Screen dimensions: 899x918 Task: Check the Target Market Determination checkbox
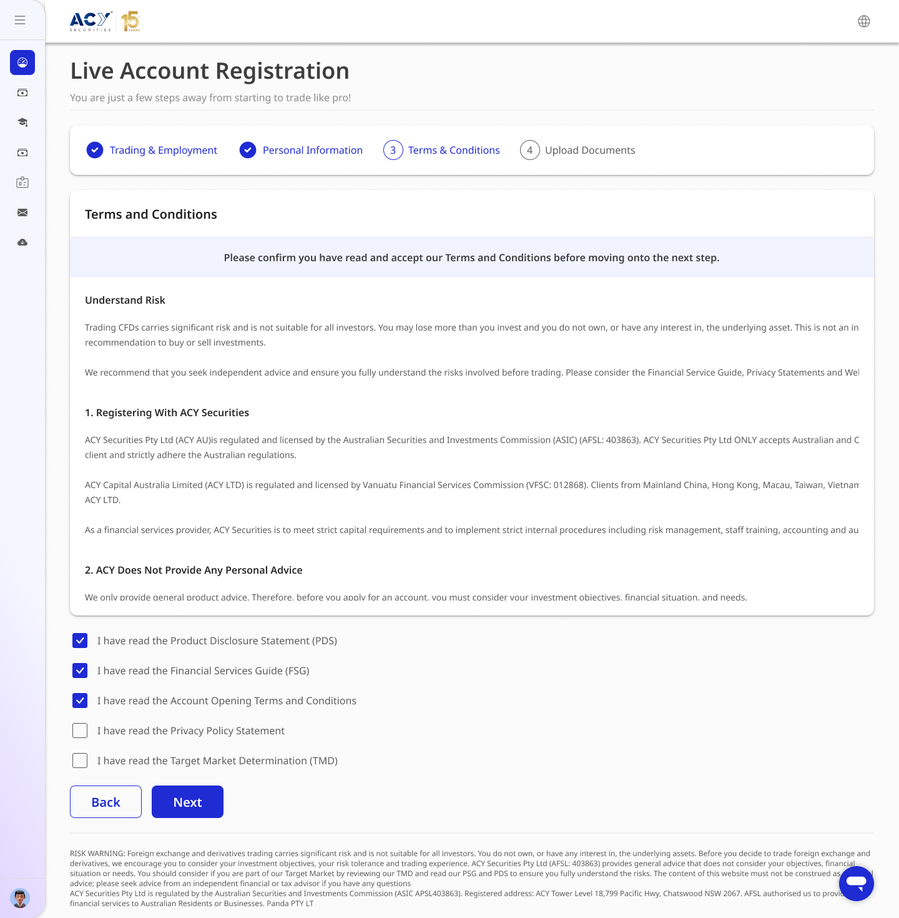[80, 761]
